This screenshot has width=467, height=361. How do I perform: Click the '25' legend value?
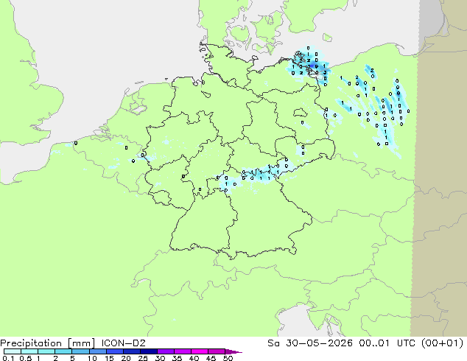[143, 358]
